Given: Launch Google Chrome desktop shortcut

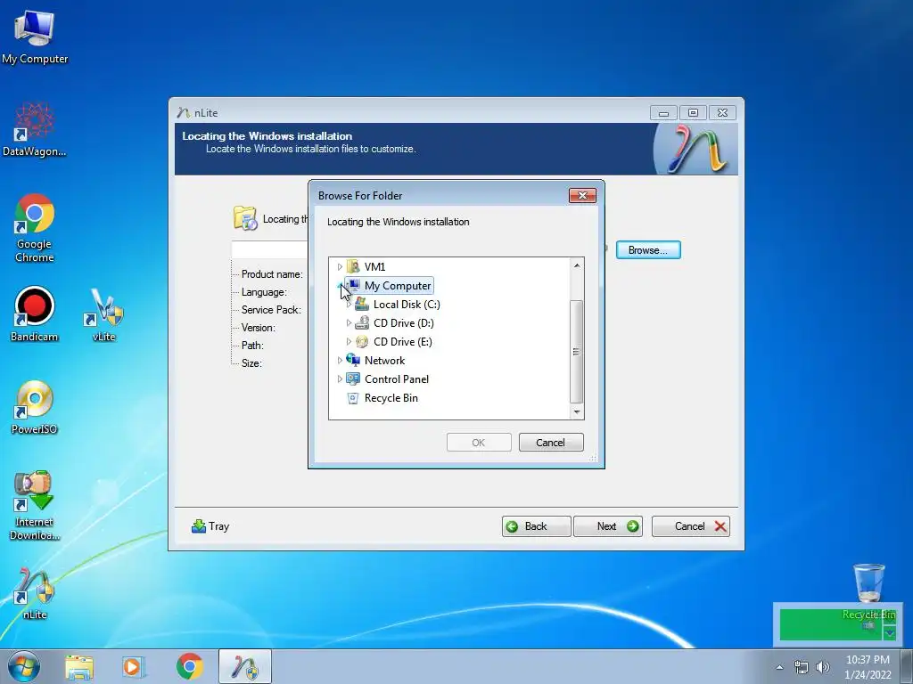Looking at the screenshot, I should (x=35, y=228).
